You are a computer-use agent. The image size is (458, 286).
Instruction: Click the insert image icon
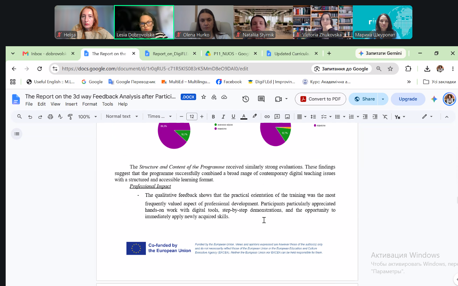tap(287, 117)
